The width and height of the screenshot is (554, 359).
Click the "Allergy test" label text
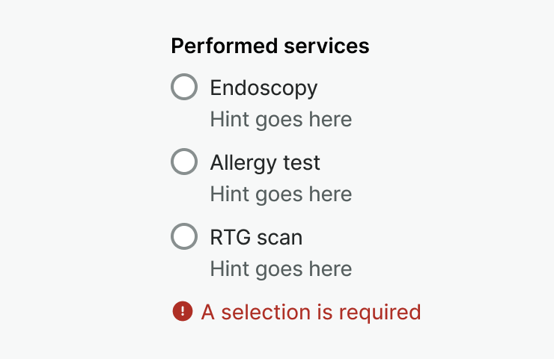[265, 163]
